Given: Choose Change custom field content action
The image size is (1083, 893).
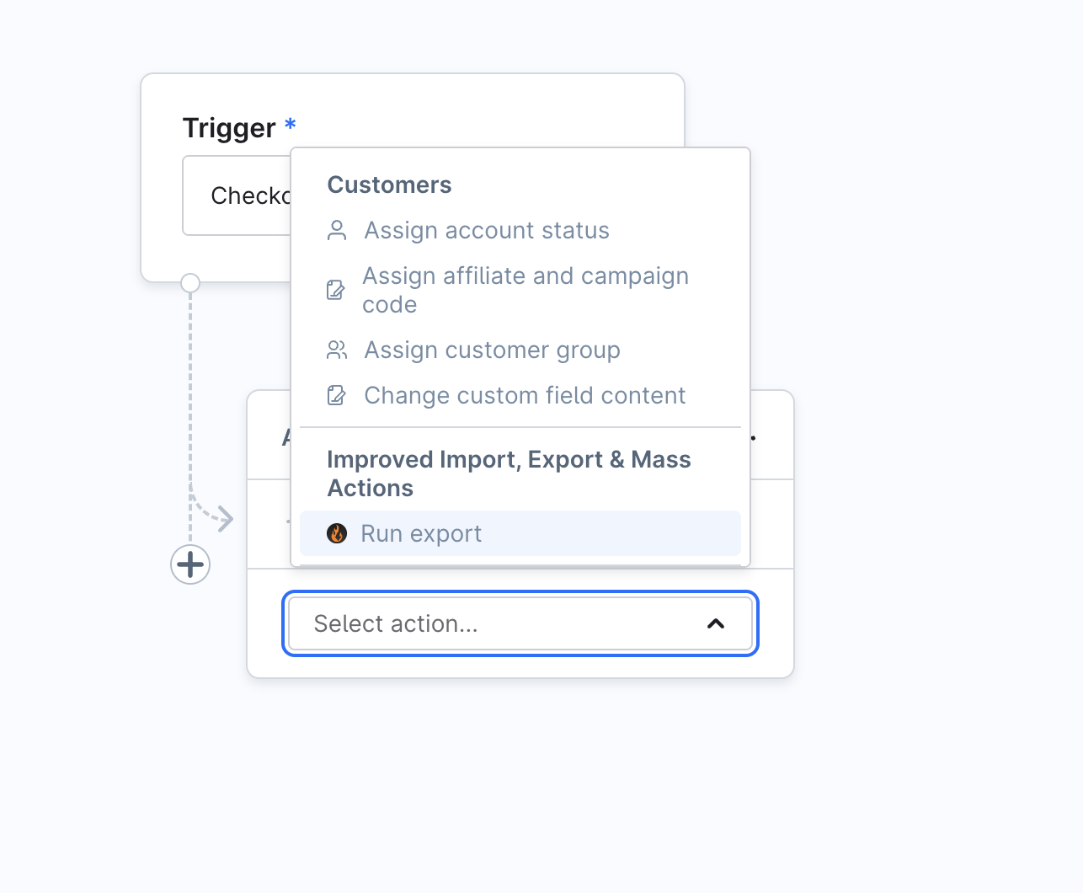Looking at the screenshot, I should pos(524,395).
